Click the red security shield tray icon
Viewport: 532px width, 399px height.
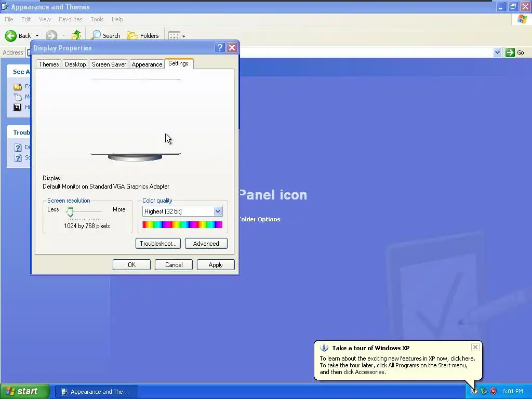click(494, 392)
